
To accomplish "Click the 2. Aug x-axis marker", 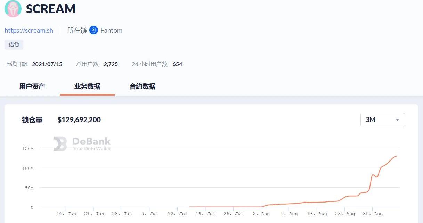I will coord(261,214).
